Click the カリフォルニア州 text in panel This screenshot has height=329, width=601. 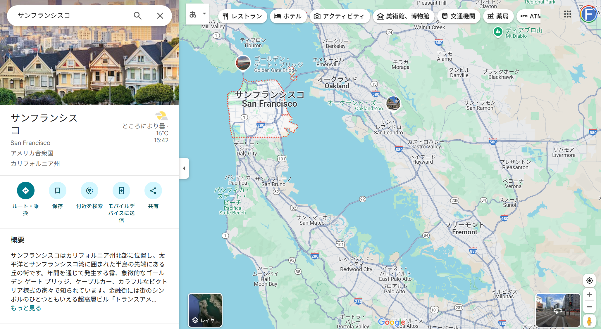[35, 164]
